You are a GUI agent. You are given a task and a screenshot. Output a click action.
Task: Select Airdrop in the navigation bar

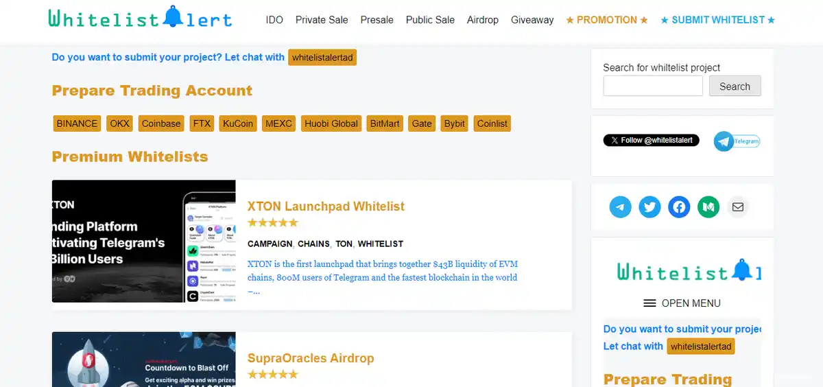tap(482, 20)
